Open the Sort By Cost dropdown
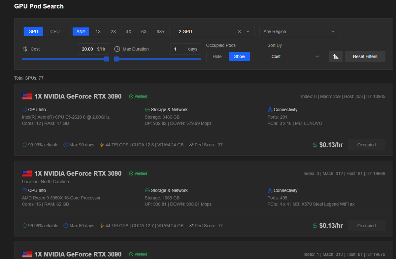Screen dimensions: 396x259 tap(296, 56)
